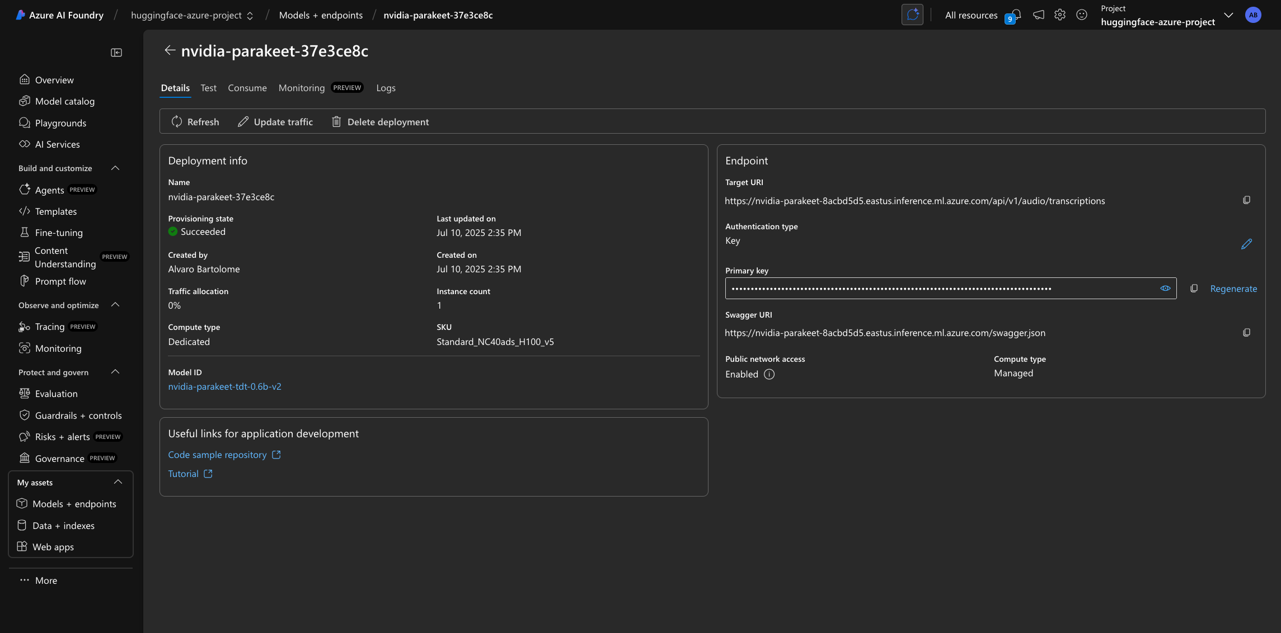1281x633 pixels.
Task: Regenerate the primary key
Action: 1233,288
